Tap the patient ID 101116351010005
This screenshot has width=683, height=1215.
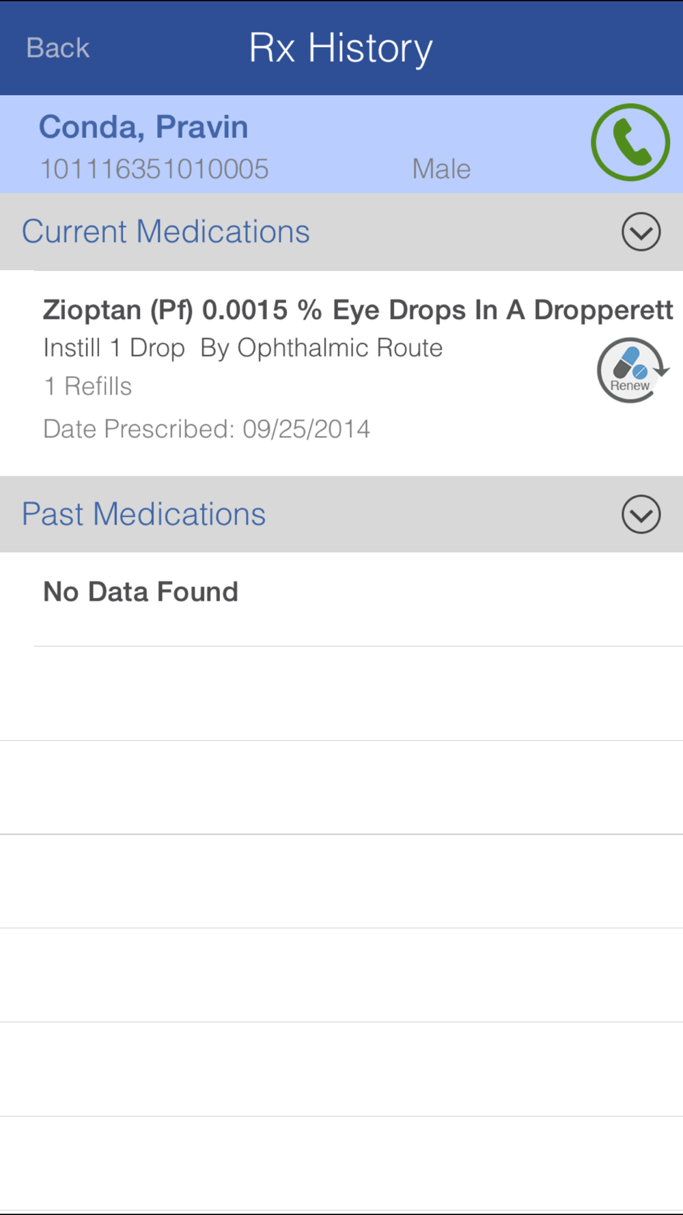pyautogui.click(x=154, y=169)
